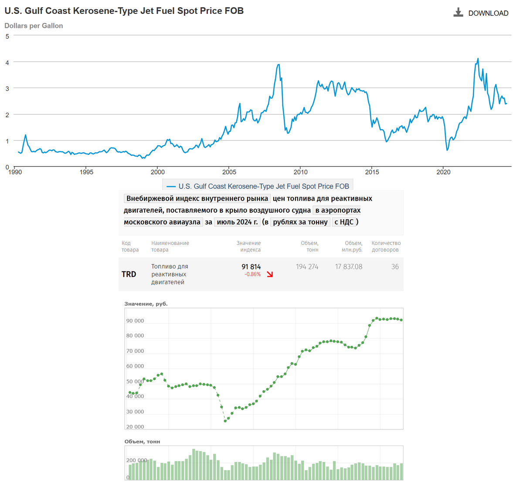Screen dimensions: 523x482
Task: Click the red downward trend arrow icon
Action: click(x=270, y=274)
